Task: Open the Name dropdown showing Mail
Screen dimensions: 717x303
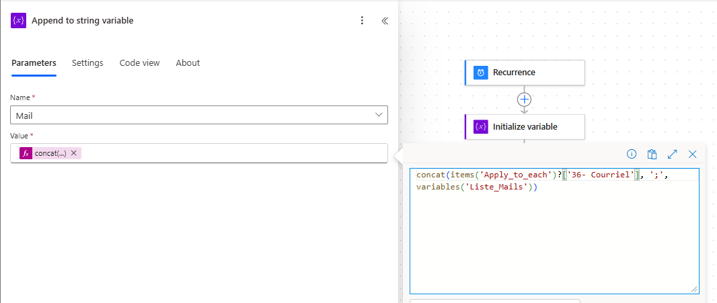Action: (x=199, y=115)
